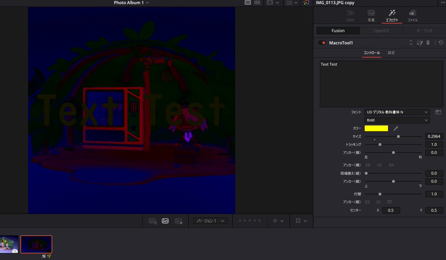Reset MacroTool1 settings

pos(441,43)
